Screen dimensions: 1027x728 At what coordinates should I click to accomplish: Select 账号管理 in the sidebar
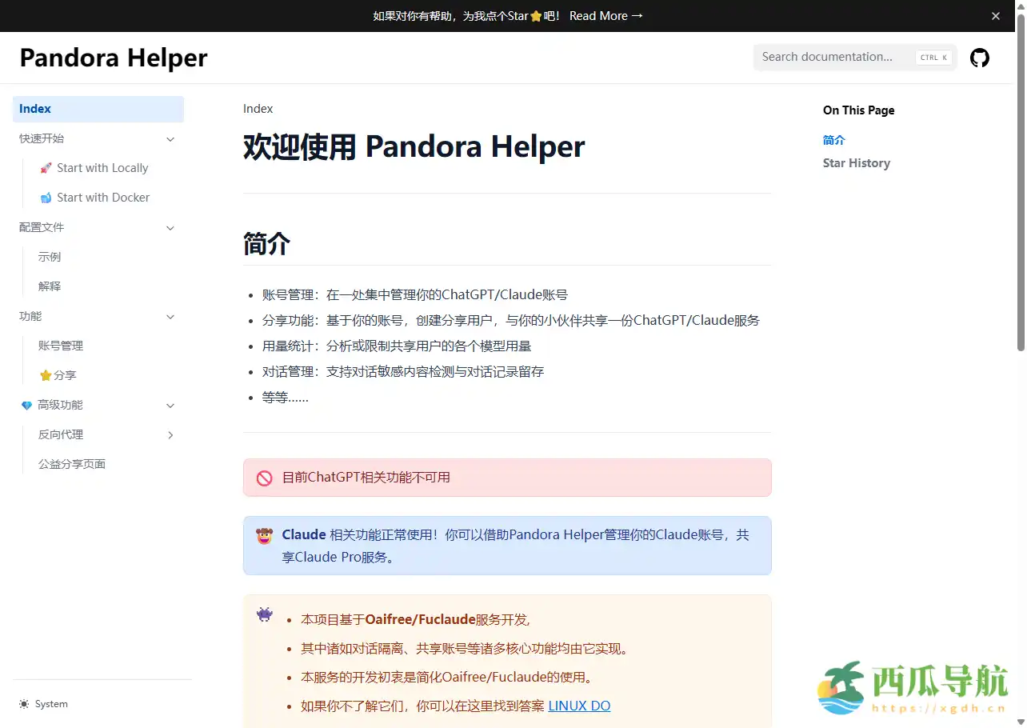[59, 345]
